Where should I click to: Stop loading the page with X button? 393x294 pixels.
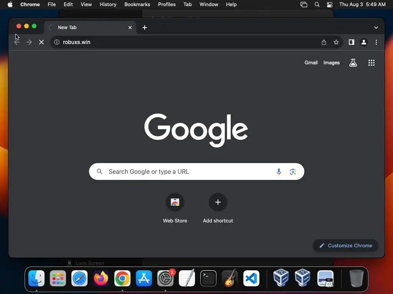point(41,42)
